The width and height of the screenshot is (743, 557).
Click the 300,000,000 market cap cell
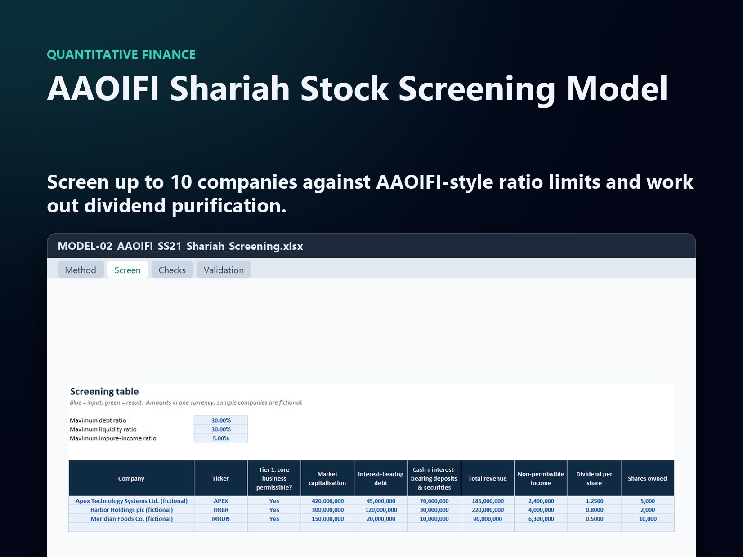327,510
